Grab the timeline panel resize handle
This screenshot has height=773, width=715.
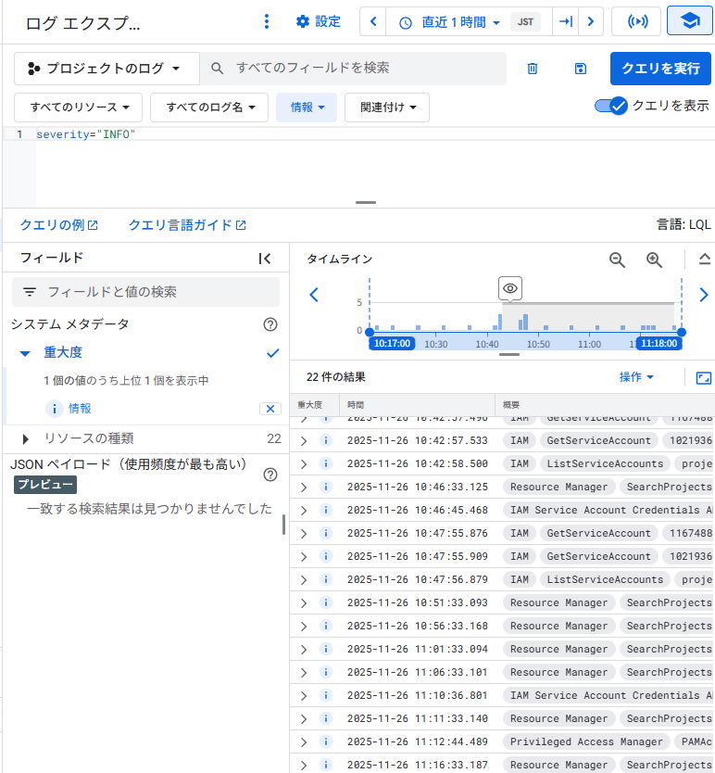509,354
